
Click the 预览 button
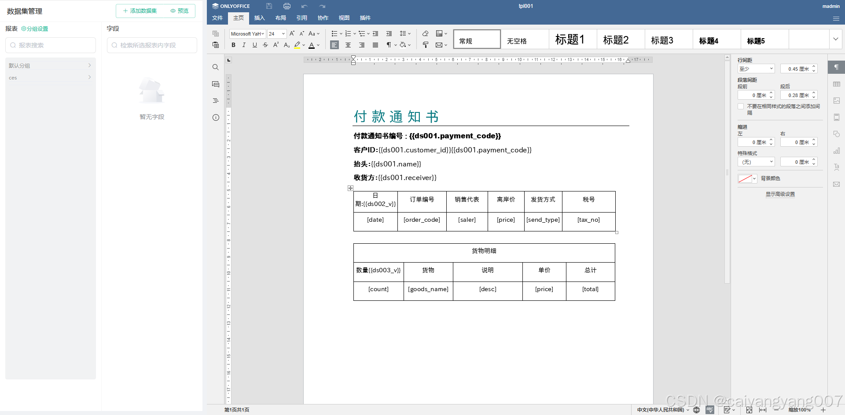(180, 11)
